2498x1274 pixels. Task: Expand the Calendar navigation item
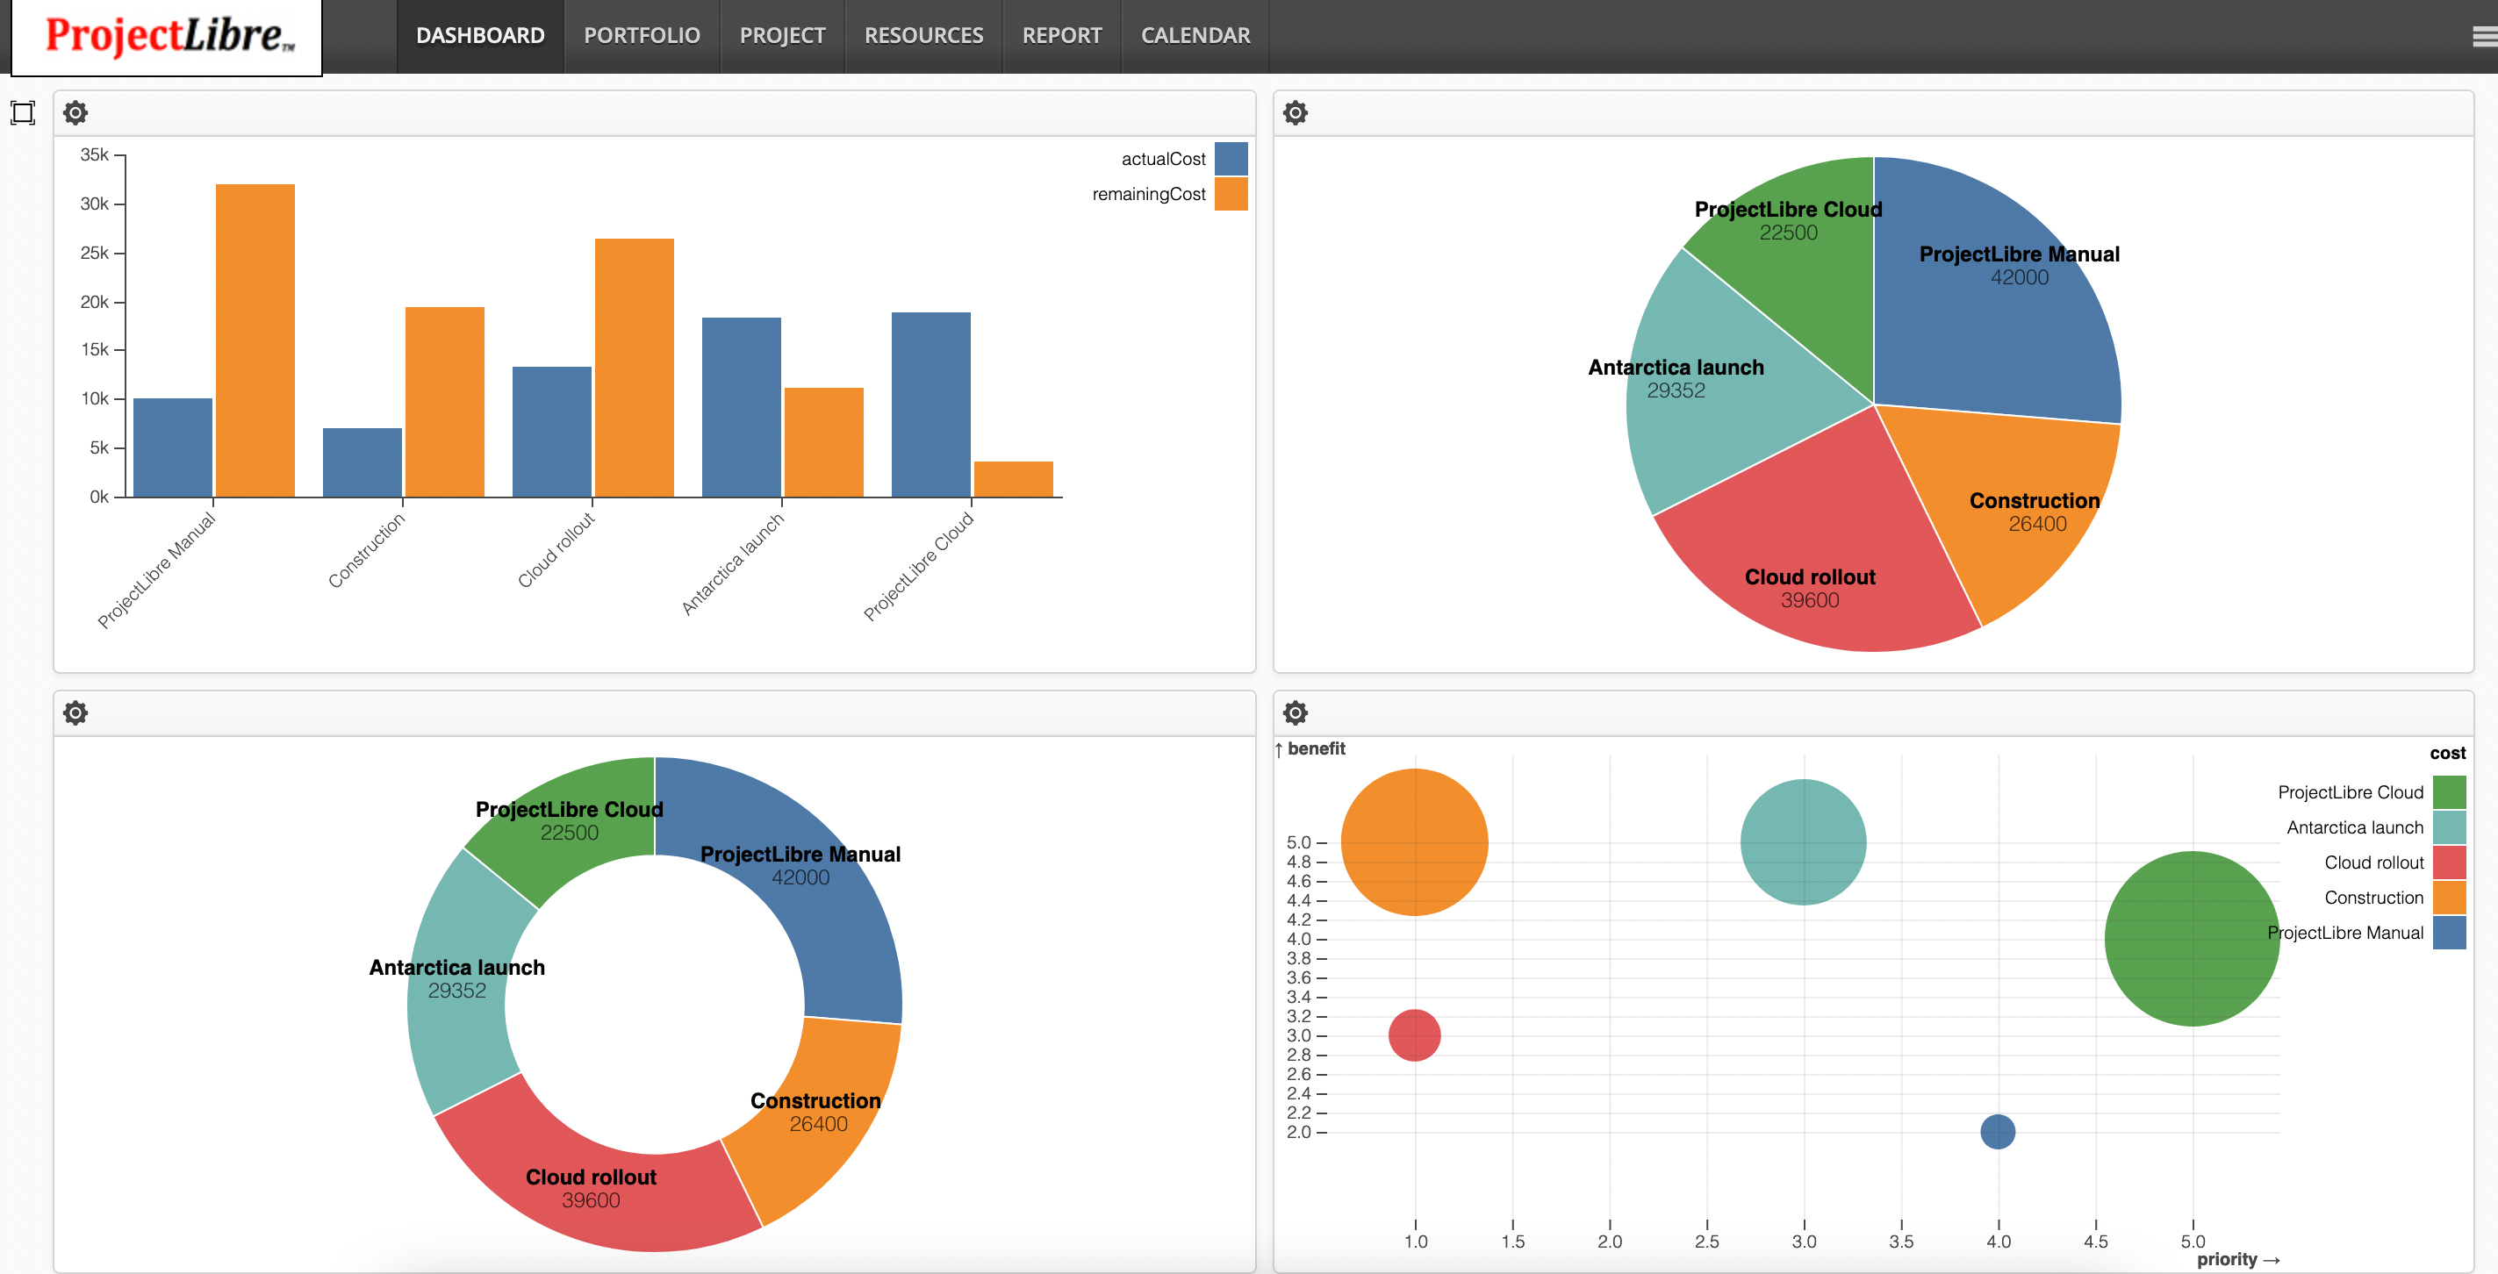(x=1195, y=36)
